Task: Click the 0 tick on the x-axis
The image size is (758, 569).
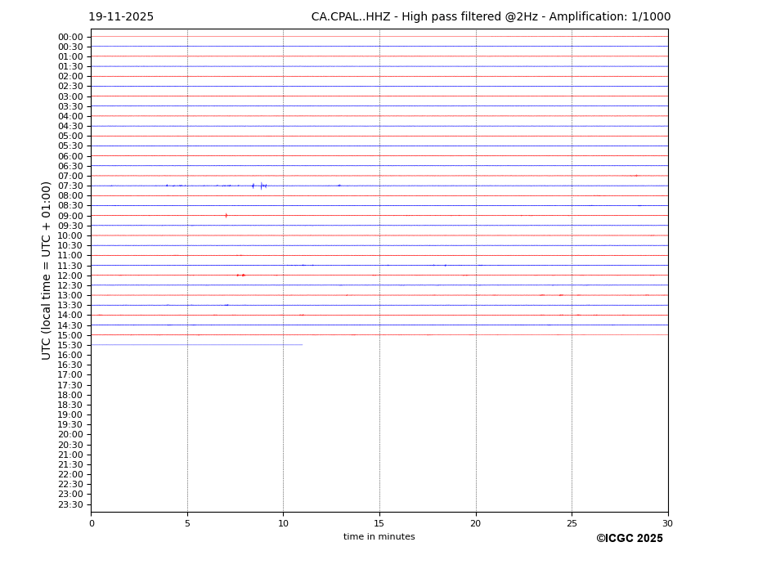Action: click(92, 523)
